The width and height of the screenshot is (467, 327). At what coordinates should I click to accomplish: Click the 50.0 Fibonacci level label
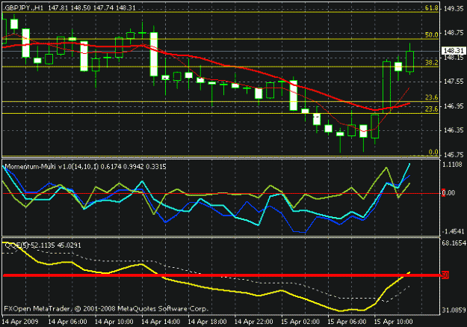tap(431, 34)
